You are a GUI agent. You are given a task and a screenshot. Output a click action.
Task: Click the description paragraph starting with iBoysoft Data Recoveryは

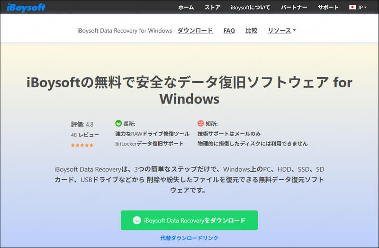(189, 180)
